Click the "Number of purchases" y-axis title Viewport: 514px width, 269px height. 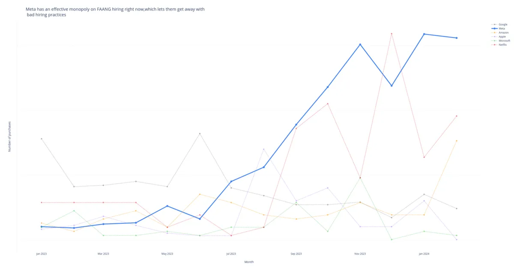click(10, 137)
